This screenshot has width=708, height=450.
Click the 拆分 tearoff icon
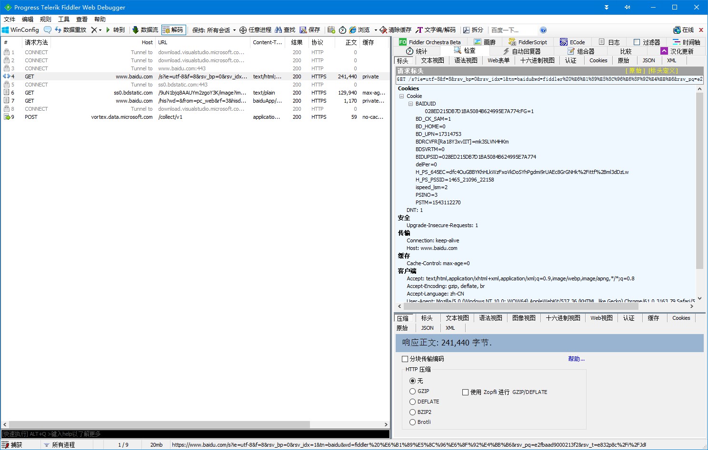pyautogui.click(x=467, y=30)
